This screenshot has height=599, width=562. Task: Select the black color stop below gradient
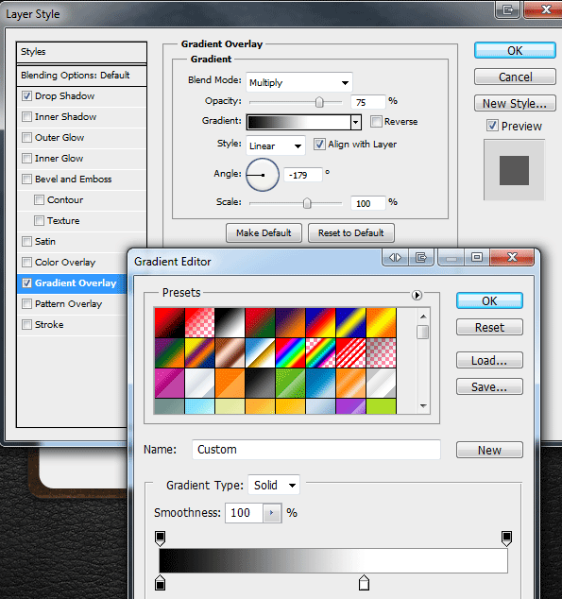click(x=160, y=583)
